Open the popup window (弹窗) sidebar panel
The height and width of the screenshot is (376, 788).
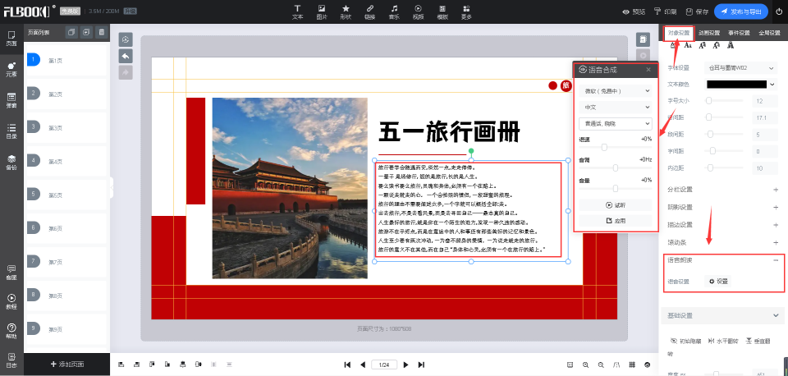coord(11,100)
